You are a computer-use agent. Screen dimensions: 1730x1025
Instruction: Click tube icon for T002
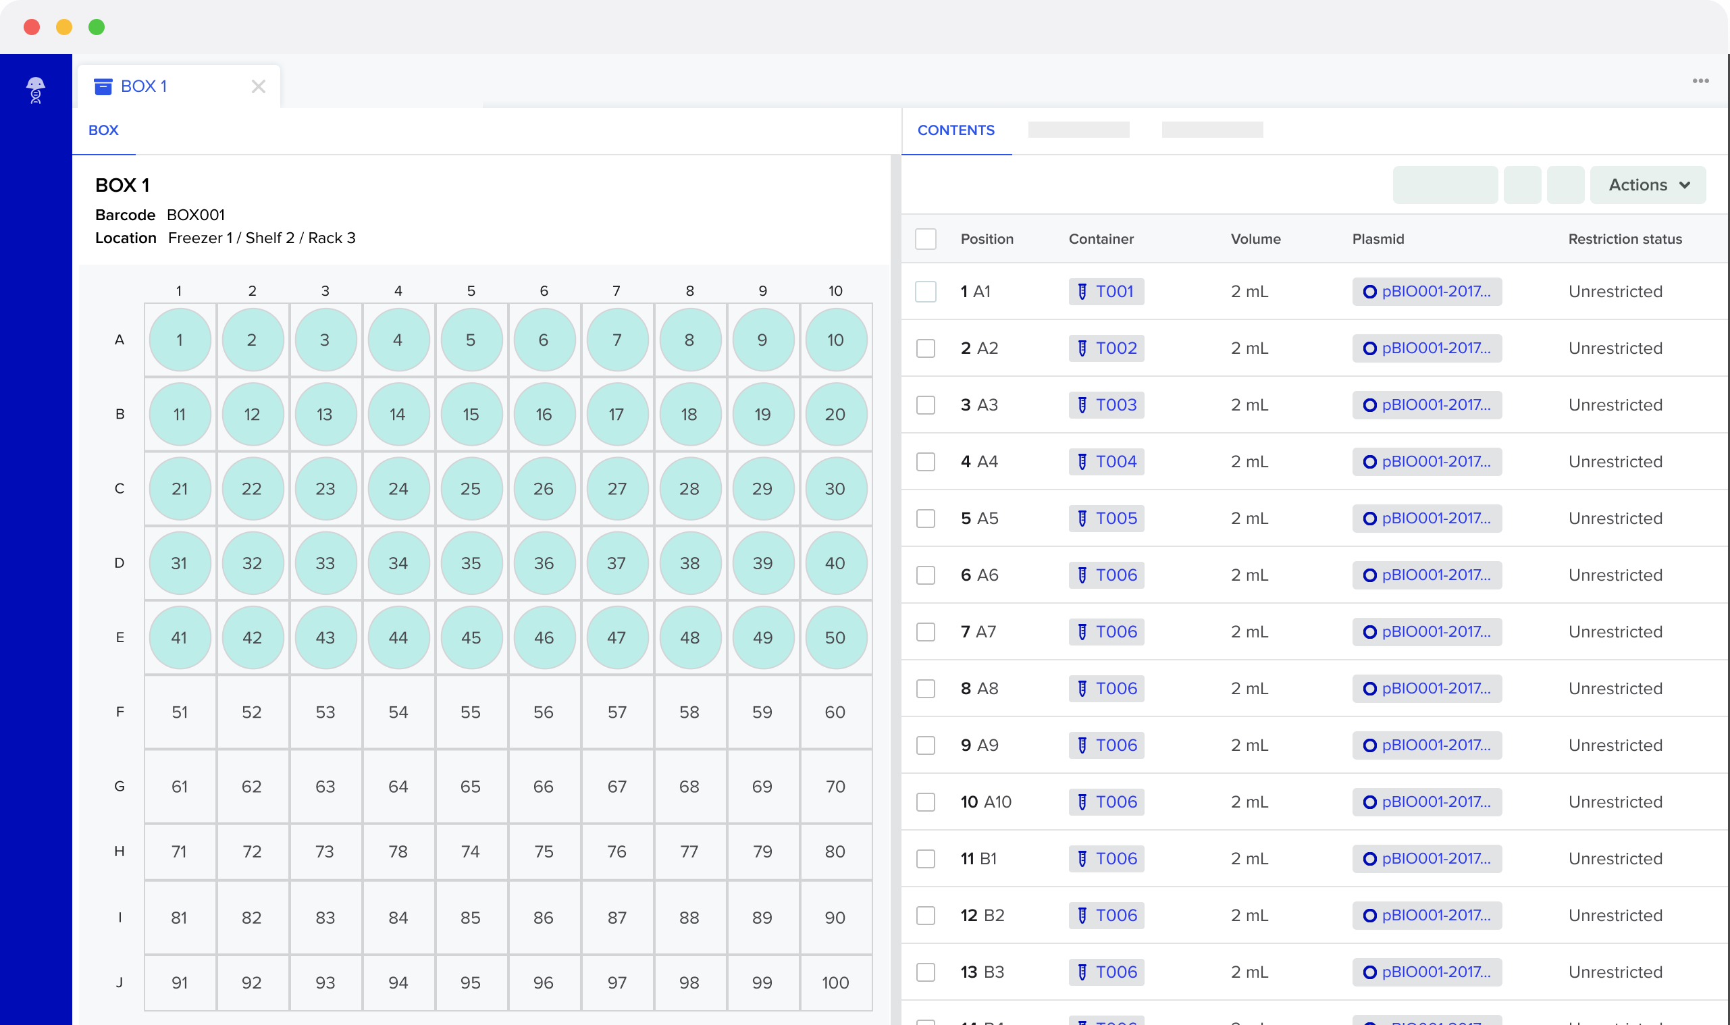[1082, 348]
